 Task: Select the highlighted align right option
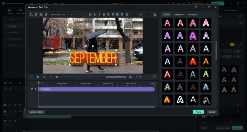click(x=117, y=14)
